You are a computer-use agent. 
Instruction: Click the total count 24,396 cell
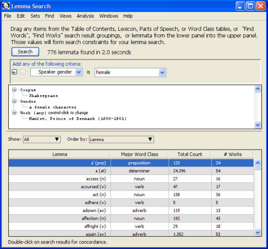pyautogui.click(x=190, y=171)
